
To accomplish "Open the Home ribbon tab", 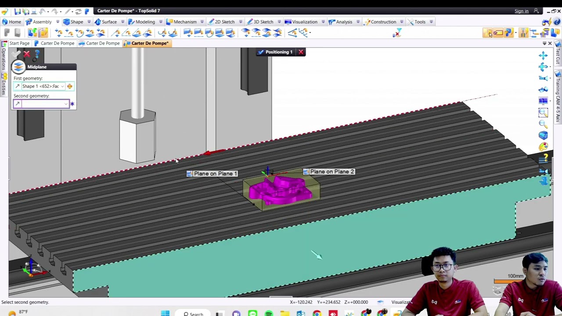I will click(11, 22).
